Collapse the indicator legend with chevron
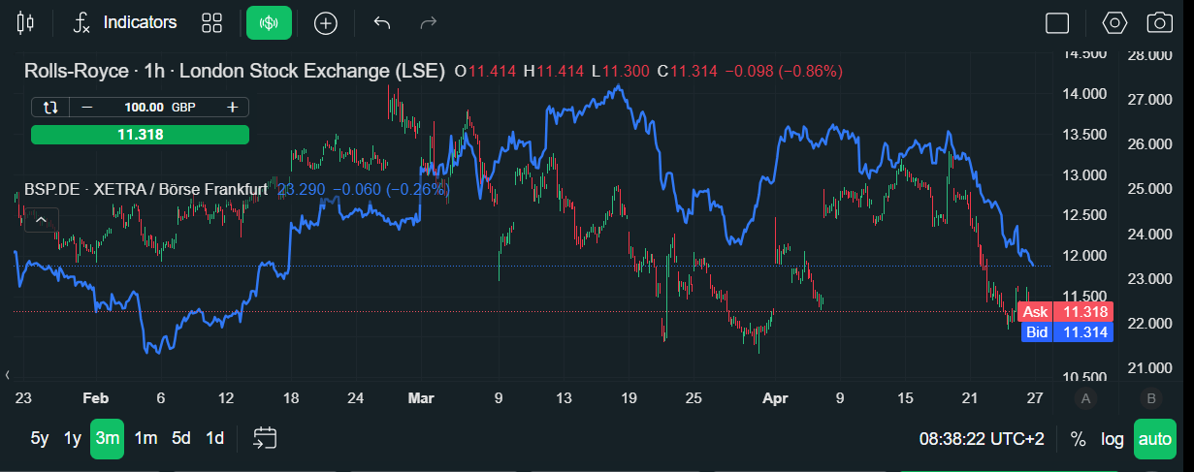Image resolution: width=1194 pixels, height=472 pixels. [41, 220]
